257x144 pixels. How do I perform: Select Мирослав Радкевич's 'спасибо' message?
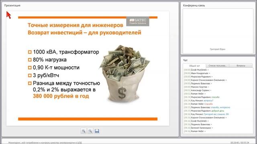click(202, 97)
